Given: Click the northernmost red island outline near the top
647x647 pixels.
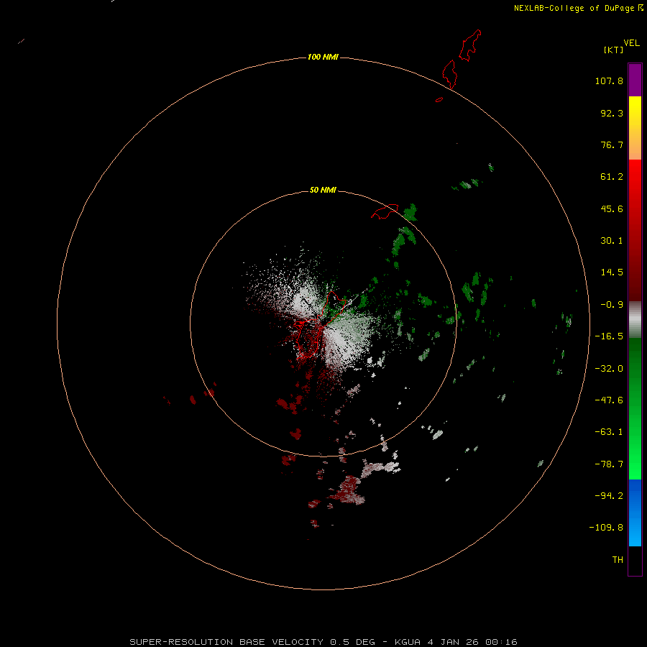Looking at the screenshot, I should pyautogui.click(x=470, y=45).
